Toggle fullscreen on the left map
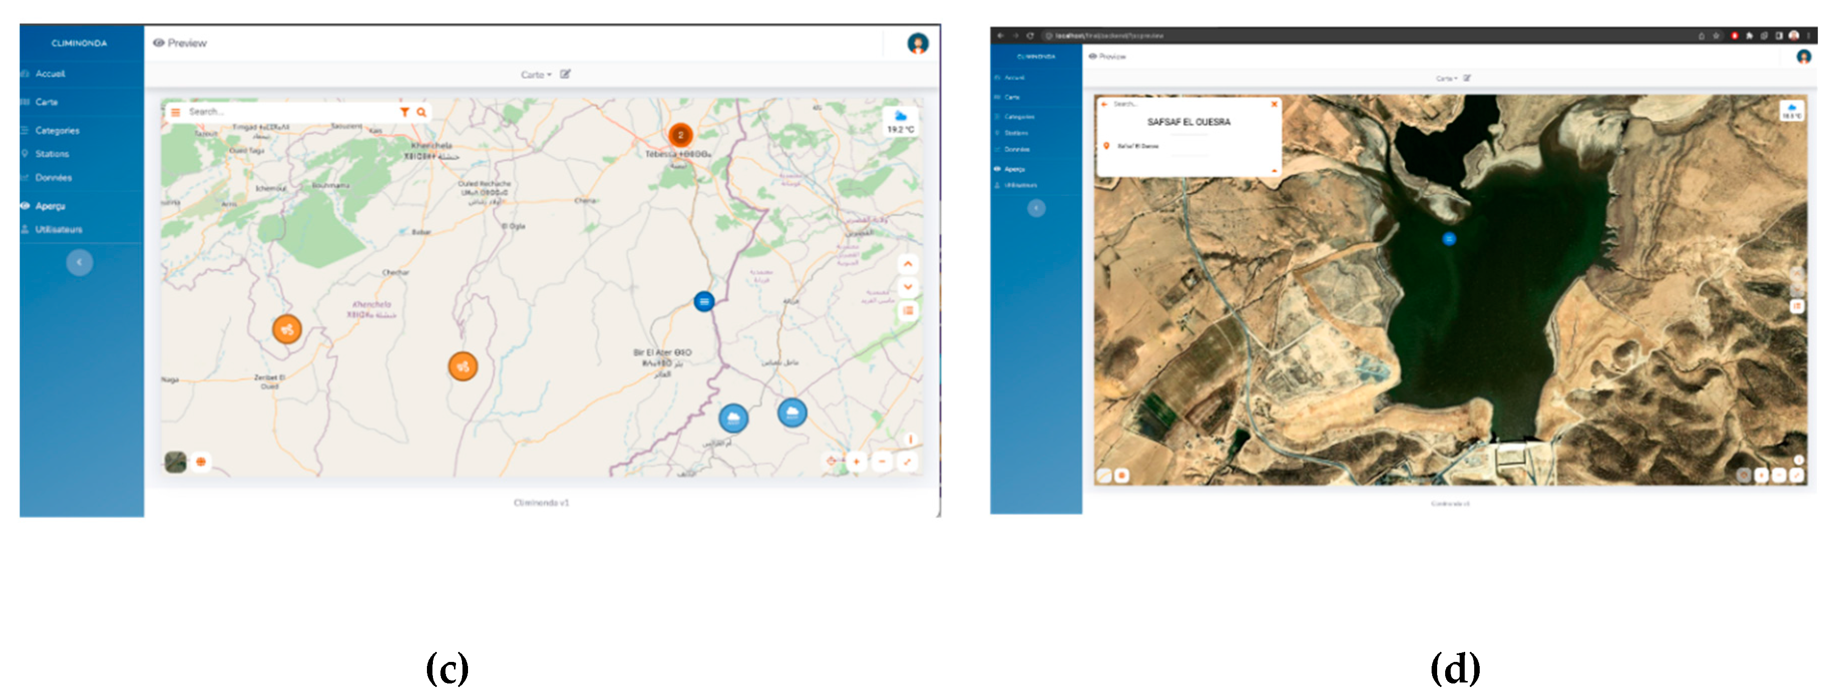Viewport: 1835px width, 699px height. pyautogui.click(x=907, y=461)
